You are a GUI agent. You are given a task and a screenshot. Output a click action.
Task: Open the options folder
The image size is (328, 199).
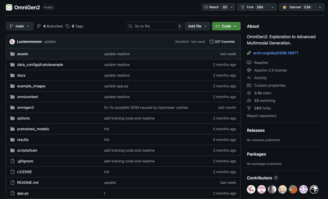(23, 118)
